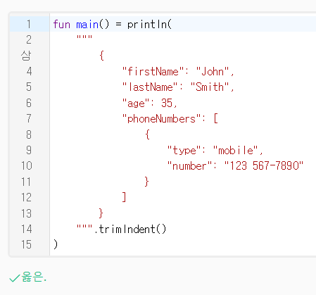Viewport: 316px width, 295px height.
Task: Click the age value 35
Action: (167, 103)
